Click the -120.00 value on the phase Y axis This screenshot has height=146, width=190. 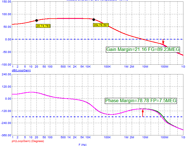tap(6, 111)
